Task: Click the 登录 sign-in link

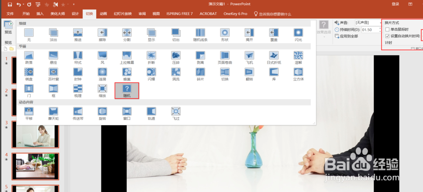Action: click(x=395, y=4)
